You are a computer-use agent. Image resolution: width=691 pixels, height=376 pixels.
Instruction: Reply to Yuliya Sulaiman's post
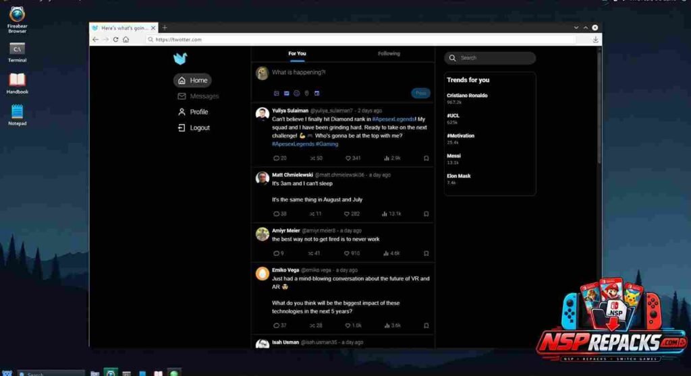click(x=280, y=158)
